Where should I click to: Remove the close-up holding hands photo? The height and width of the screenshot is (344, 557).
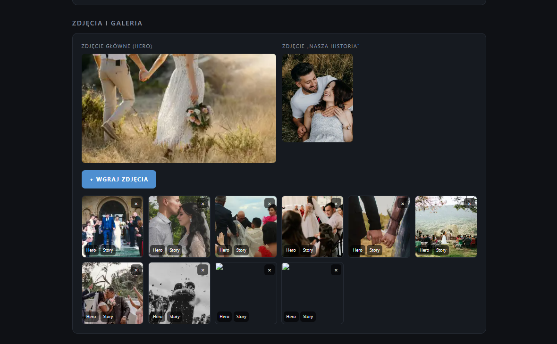click(403, 204)
